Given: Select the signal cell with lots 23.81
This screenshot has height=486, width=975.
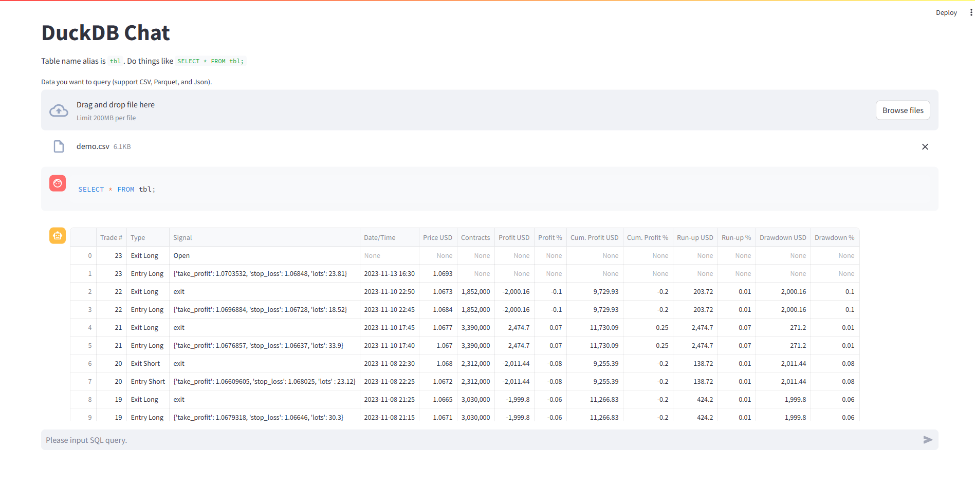Looking at the screenshot, I should point(264,273).
